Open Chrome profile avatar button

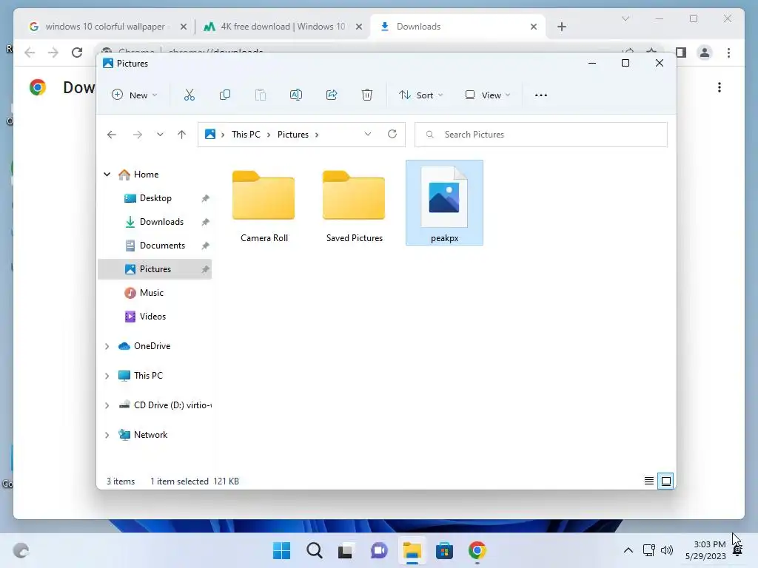pos(705,53)
